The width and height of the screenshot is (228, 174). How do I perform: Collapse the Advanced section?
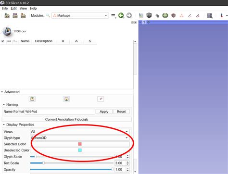(x=10, y=92)
